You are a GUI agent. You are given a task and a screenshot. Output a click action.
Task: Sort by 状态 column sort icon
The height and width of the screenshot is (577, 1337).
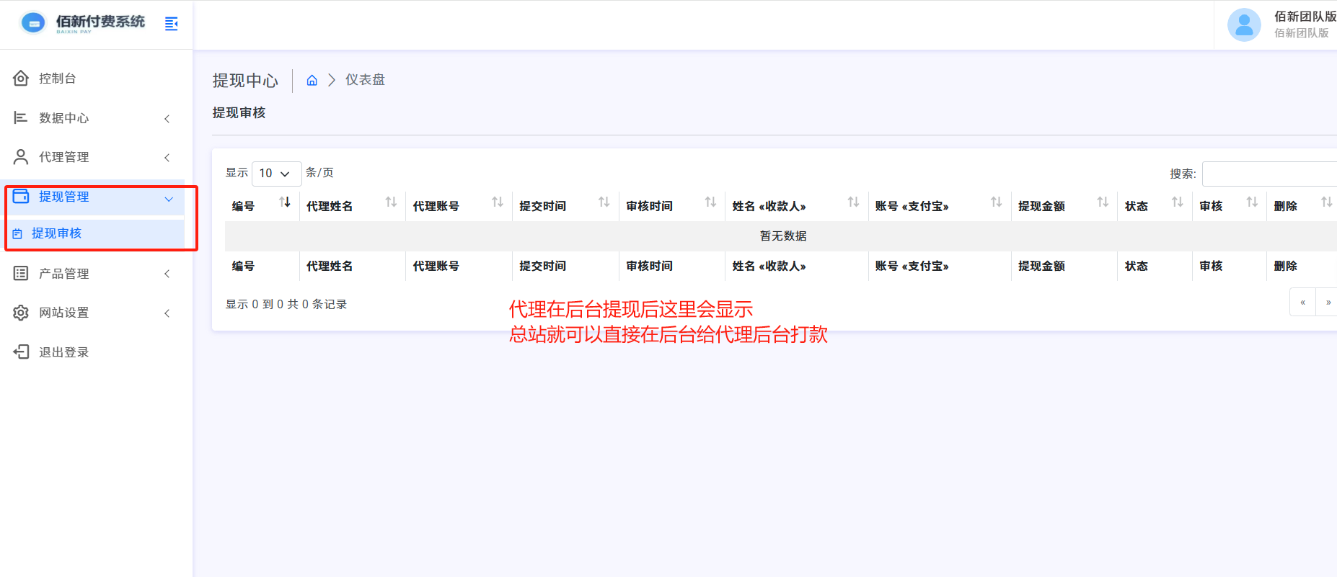(x=1177, y=202)
